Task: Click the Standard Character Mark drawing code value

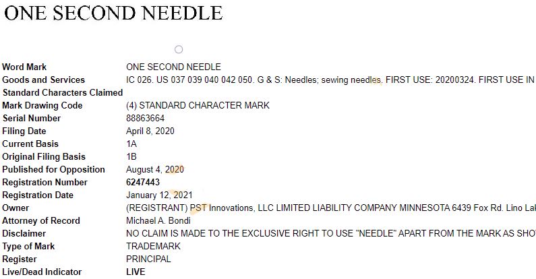Action: (x=198, y=105)
